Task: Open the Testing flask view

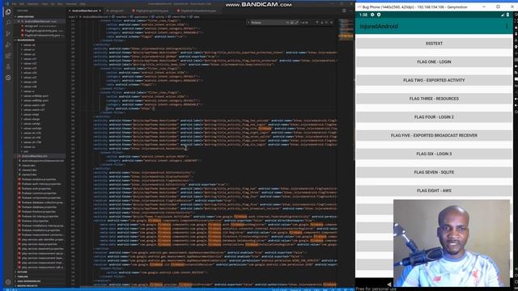Action: (x=8, y=66)
